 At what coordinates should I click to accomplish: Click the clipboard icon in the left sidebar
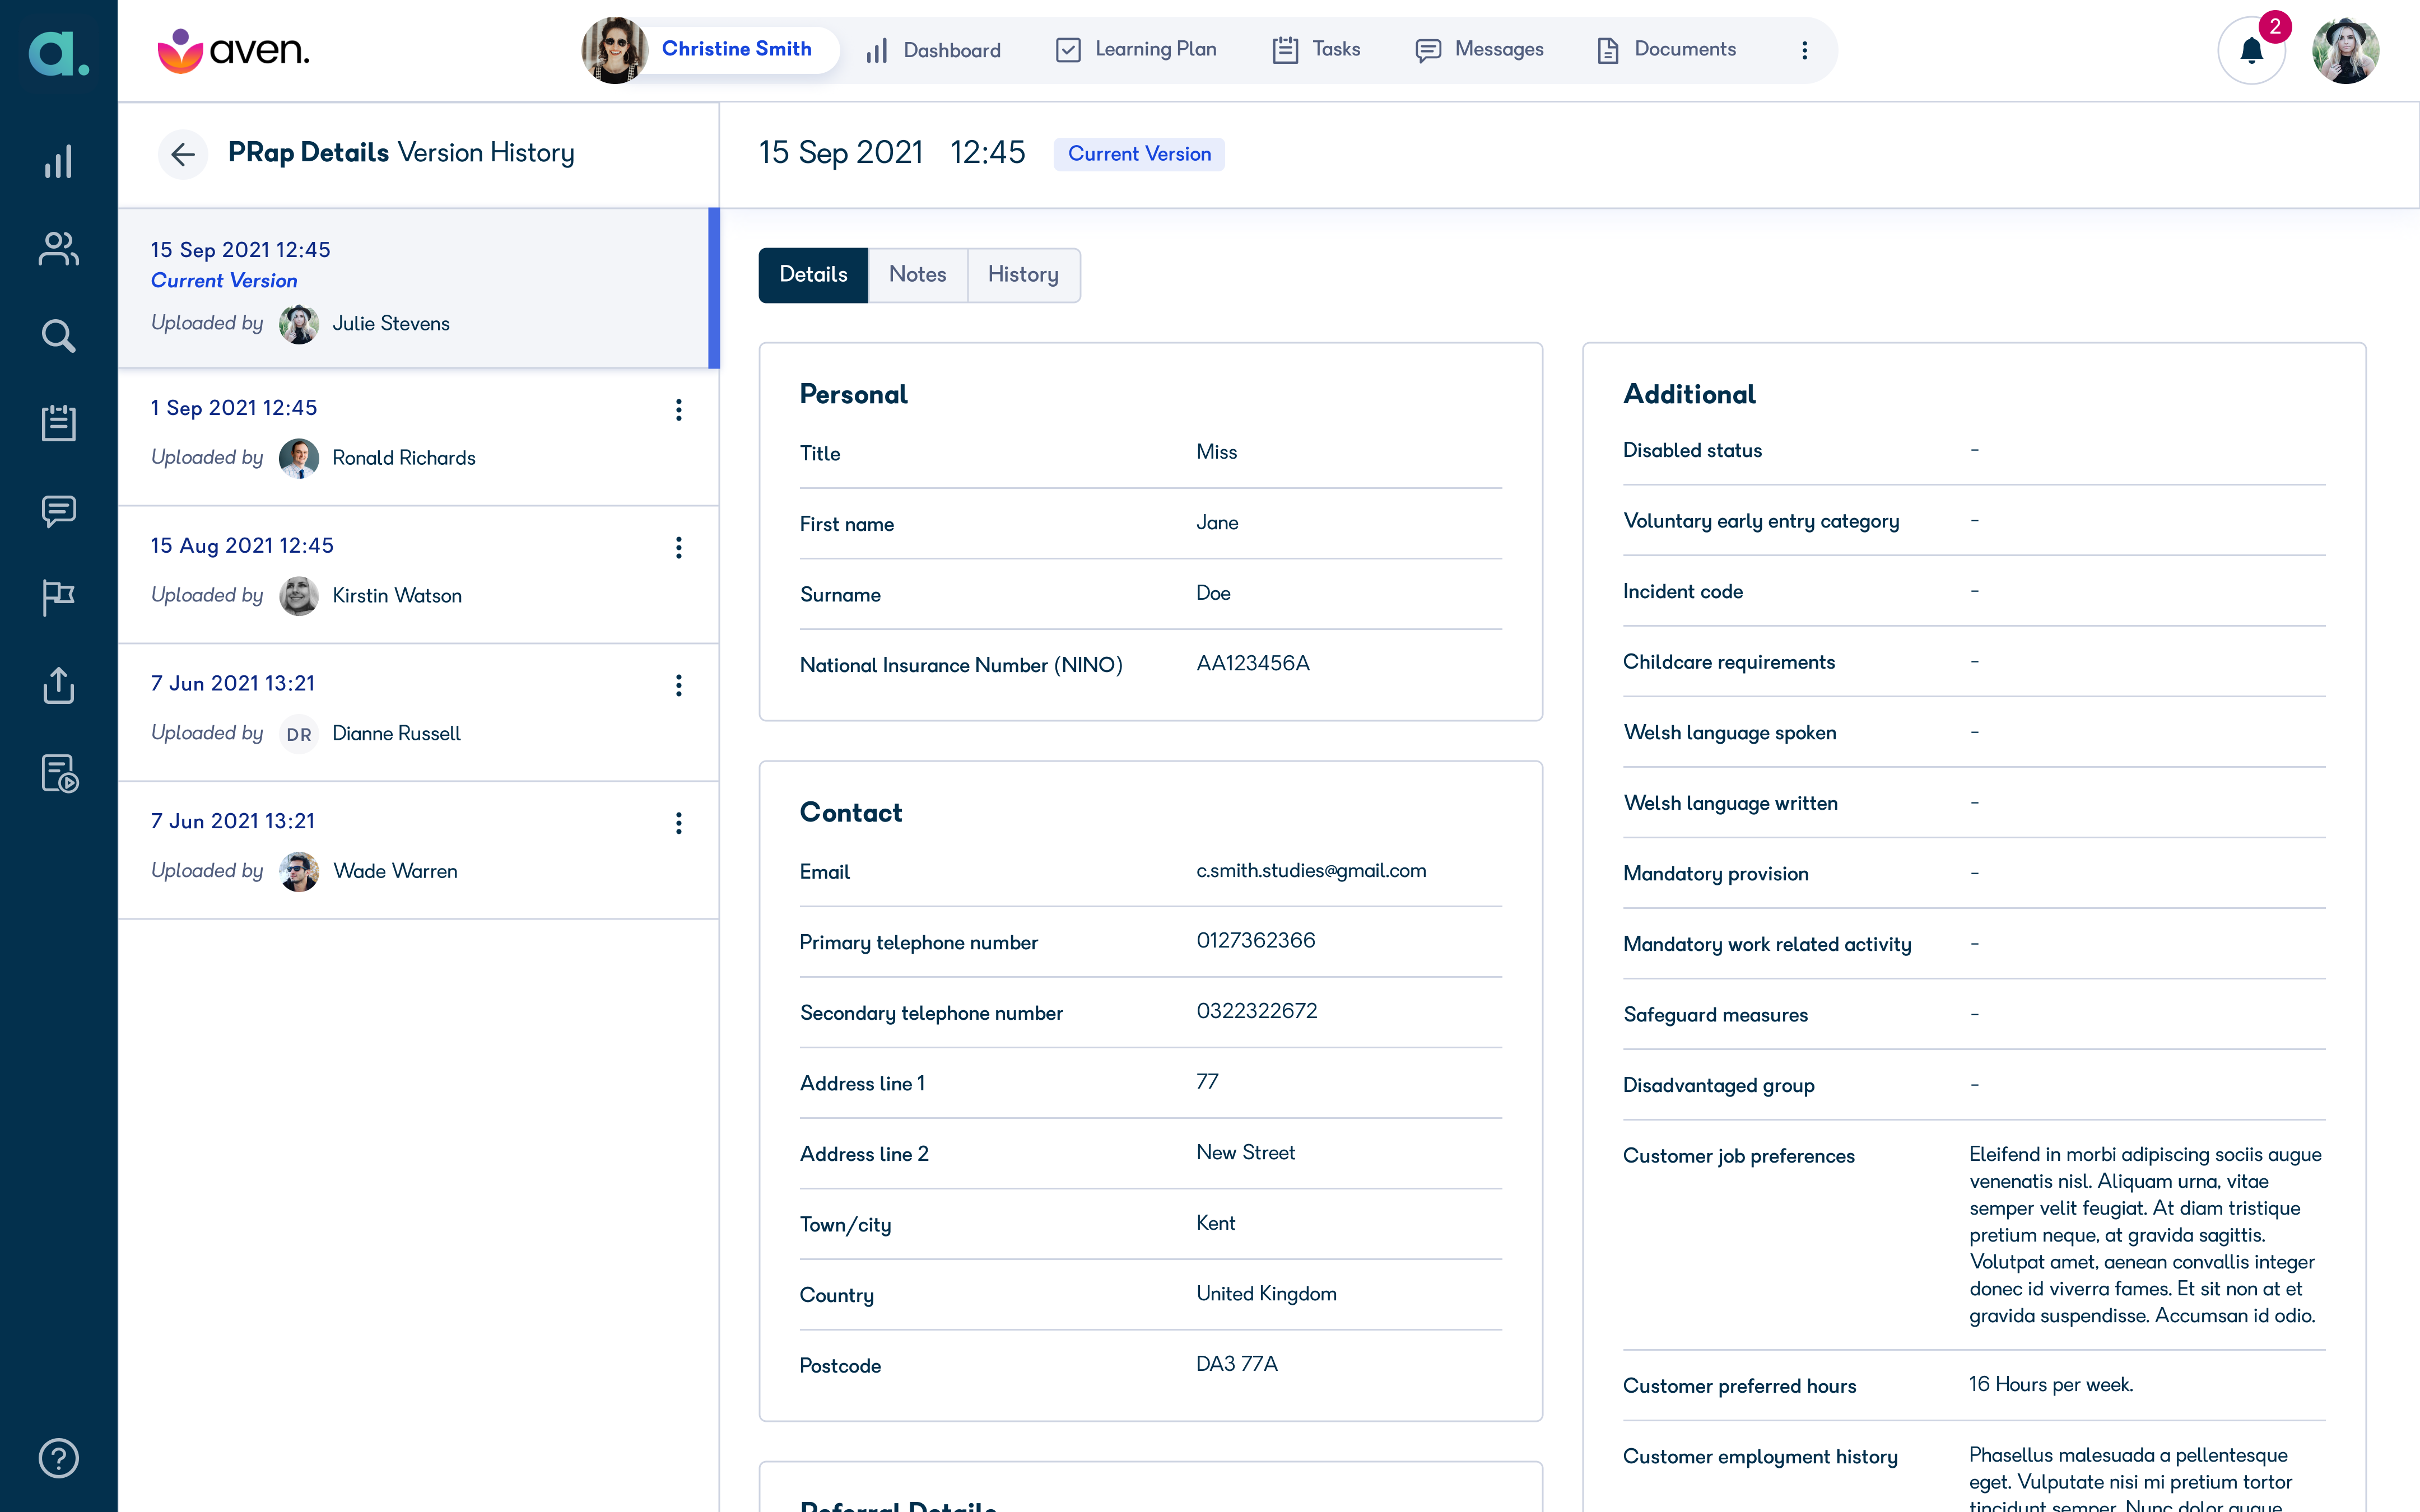[58, 423]
